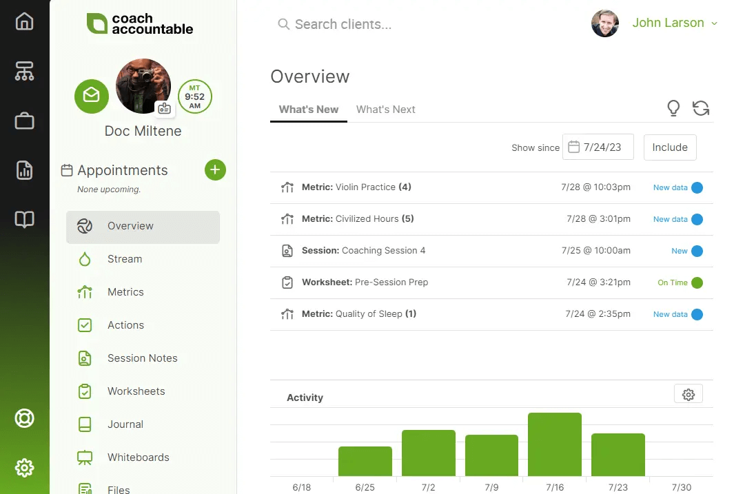Click the On Time indicator for Pre-Session Prep
The width and height of the screenshot is (734, 494).
click(699, 282)
